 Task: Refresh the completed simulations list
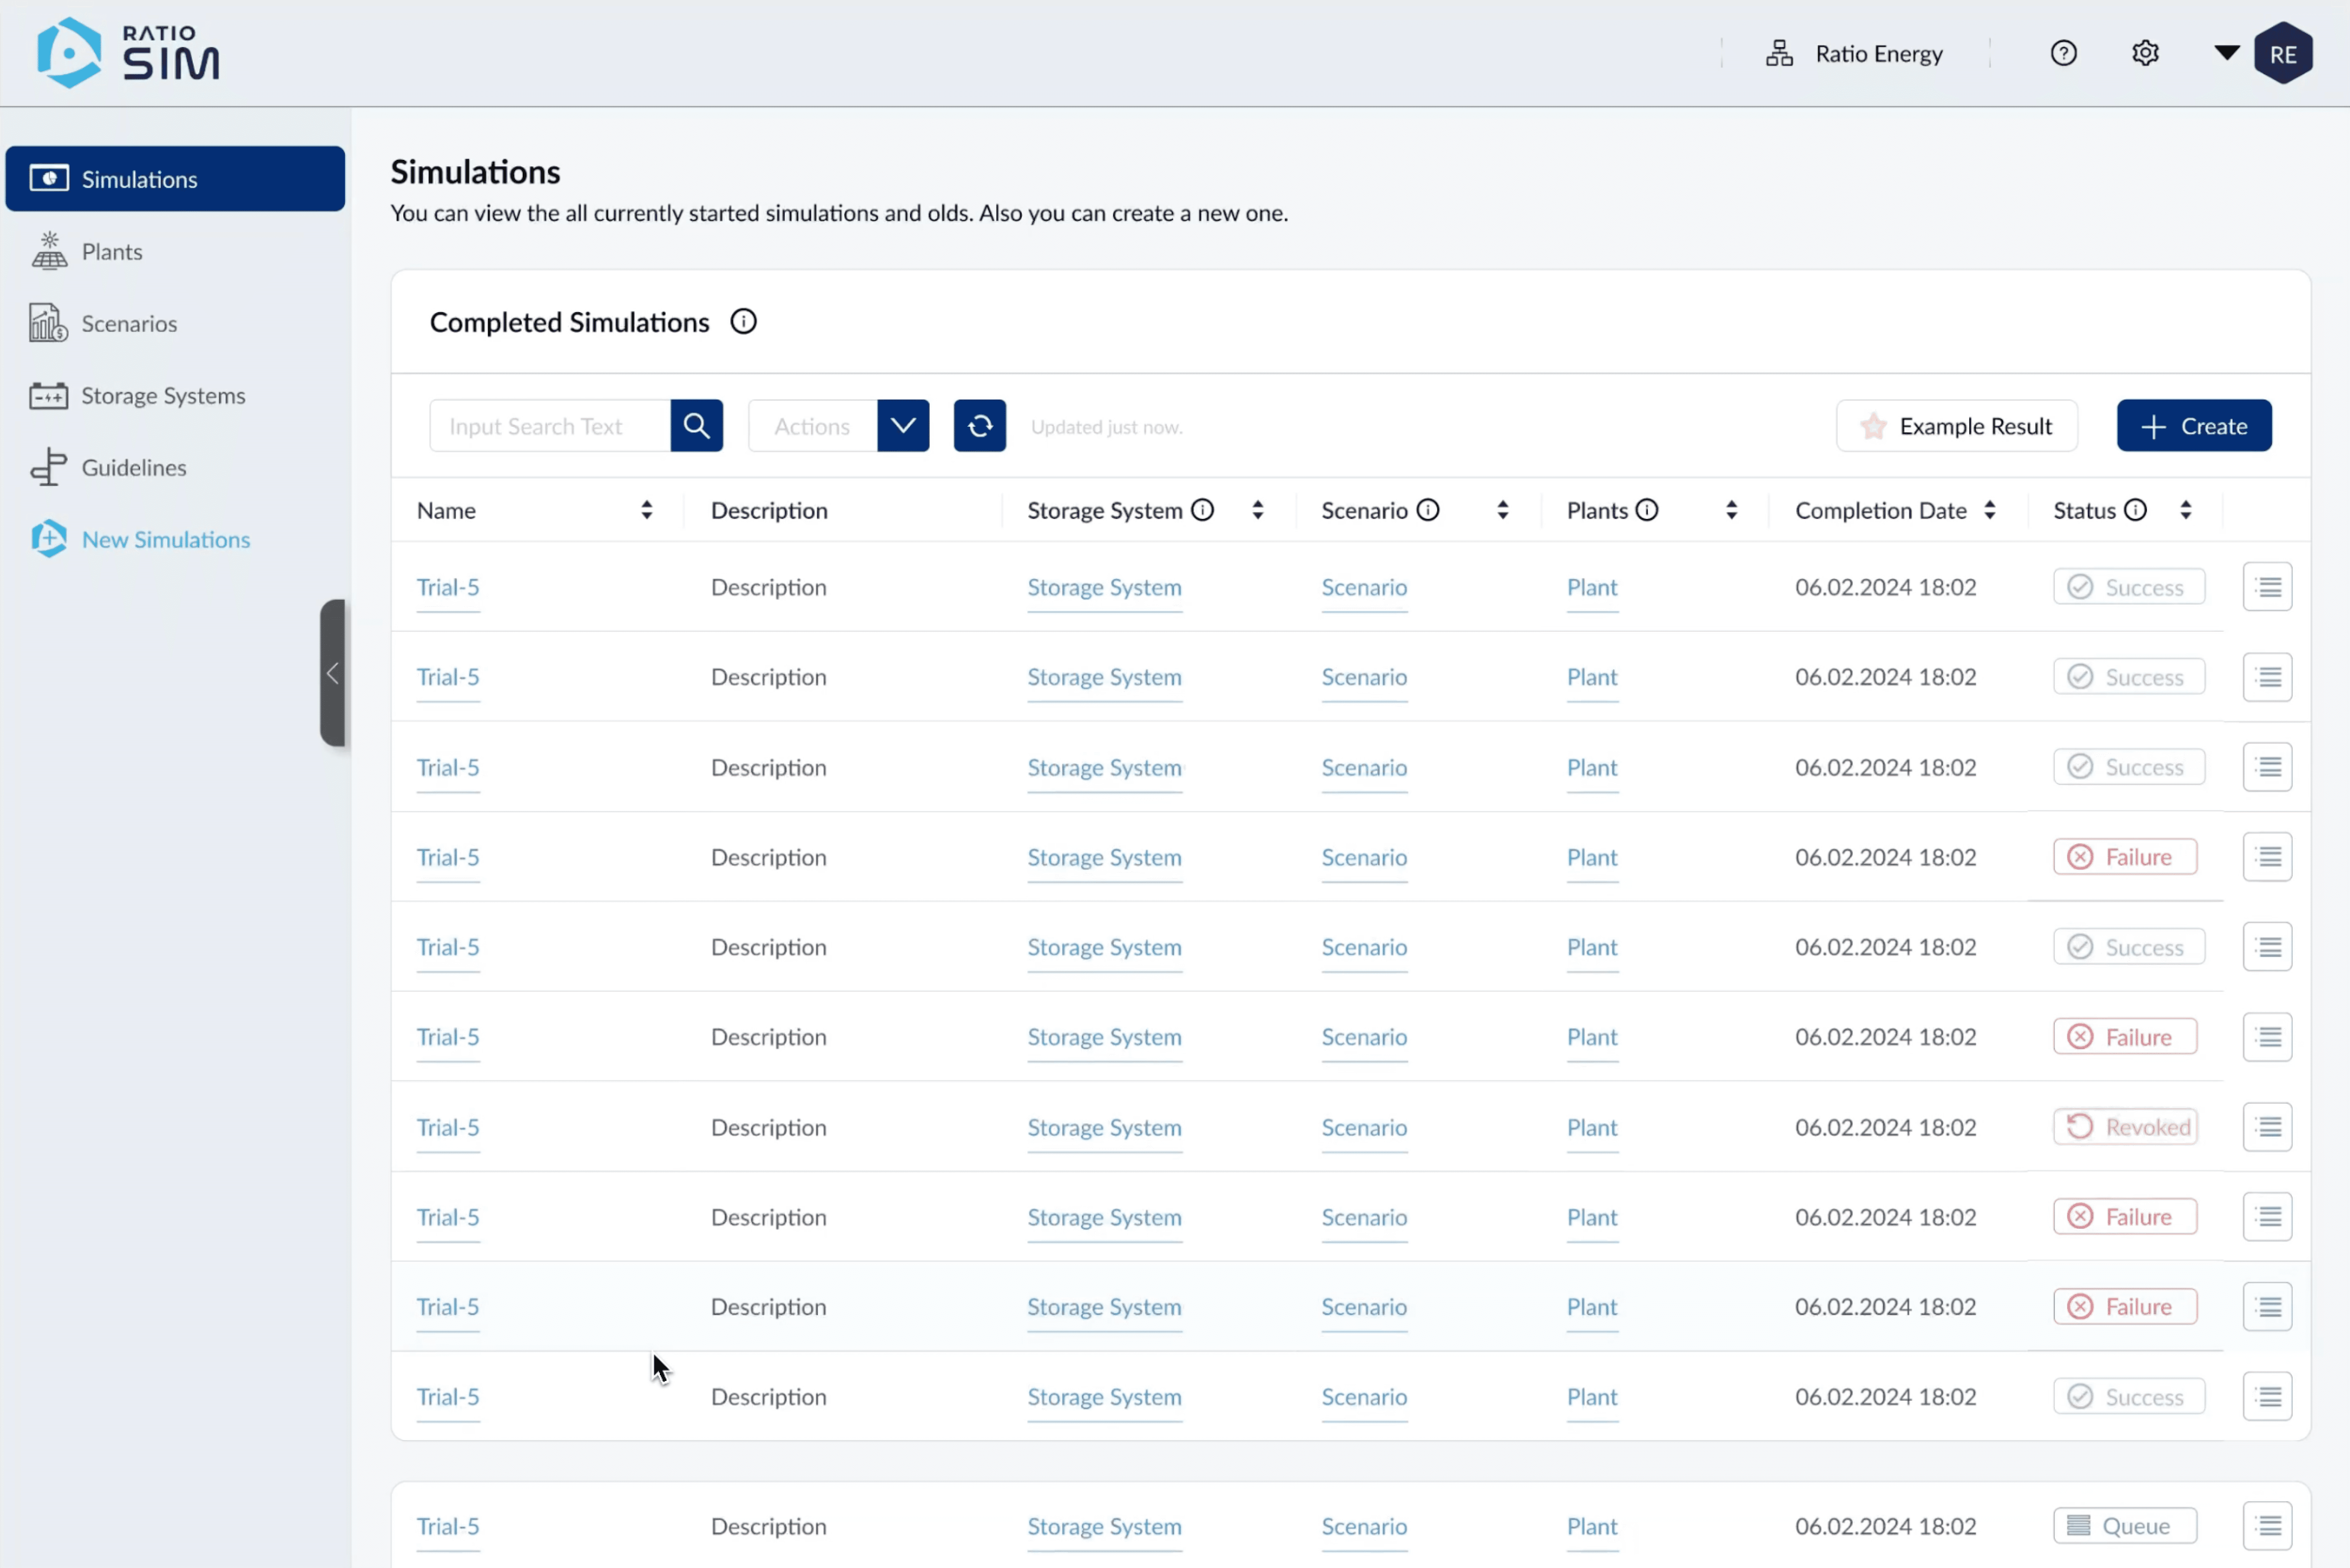coord(979,426)
